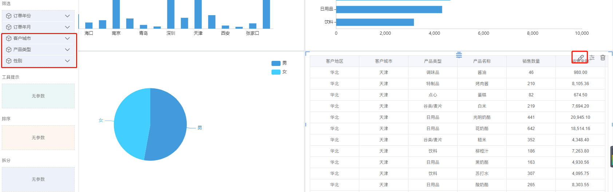This screenshot has width=613, height=192.
Task: Click the blue move handle above the table
Action: [459, 55]
